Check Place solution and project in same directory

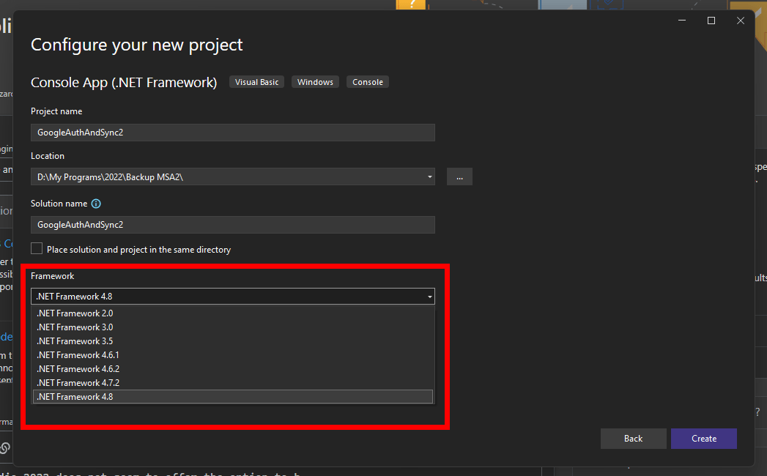click(x=37, y=248)
